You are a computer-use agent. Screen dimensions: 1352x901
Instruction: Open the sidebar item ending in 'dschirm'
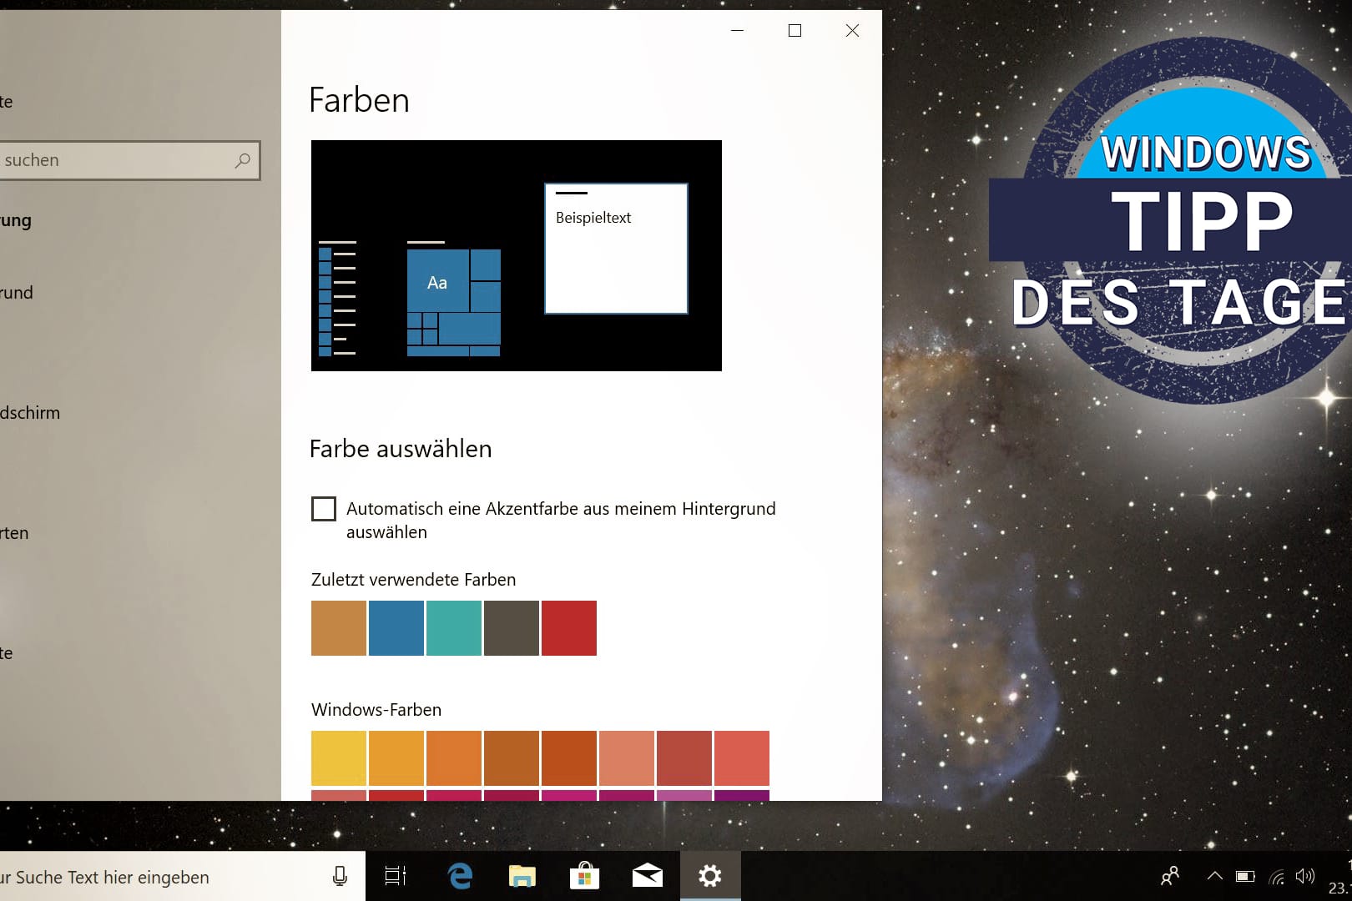30,413
